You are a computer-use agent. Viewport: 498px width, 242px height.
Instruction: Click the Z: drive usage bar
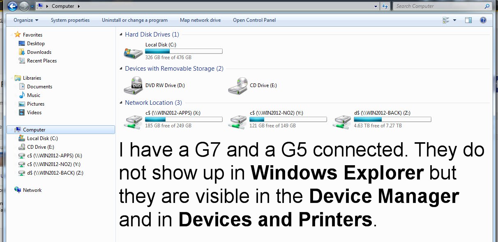(x=392, y=120)
